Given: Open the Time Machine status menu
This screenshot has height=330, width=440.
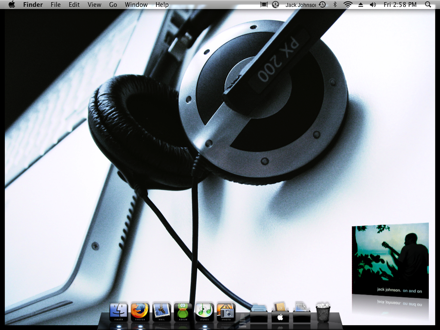Looking at the screenshot, I should click(322, 4).
